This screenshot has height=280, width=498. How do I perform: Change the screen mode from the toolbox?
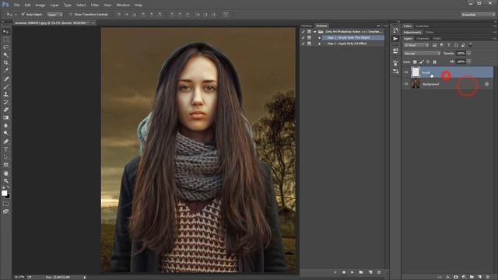[x=5, y=212]
